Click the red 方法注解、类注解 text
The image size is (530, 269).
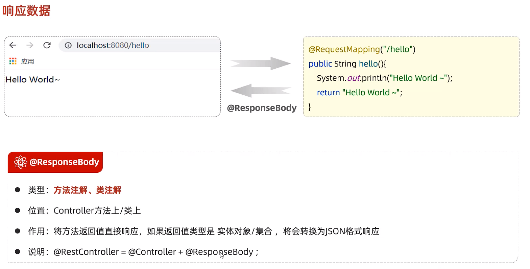point(87,190)
